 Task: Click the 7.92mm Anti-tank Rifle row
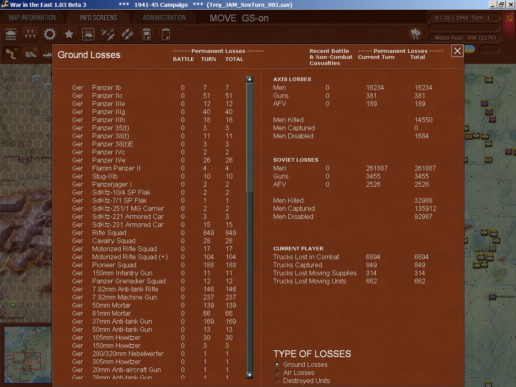coord(154,289)
